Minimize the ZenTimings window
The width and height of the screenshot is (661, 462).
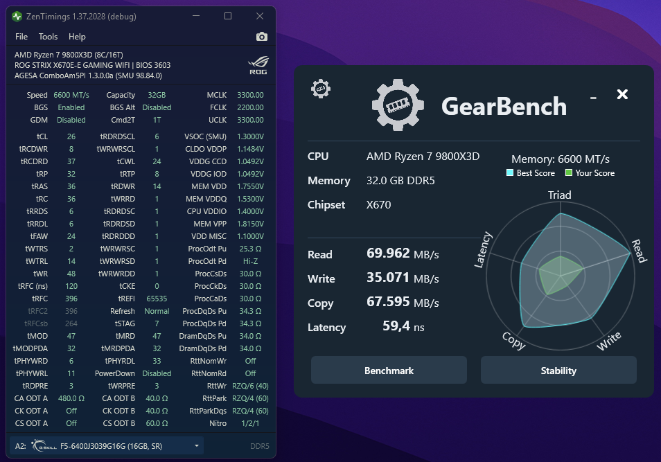196,16
